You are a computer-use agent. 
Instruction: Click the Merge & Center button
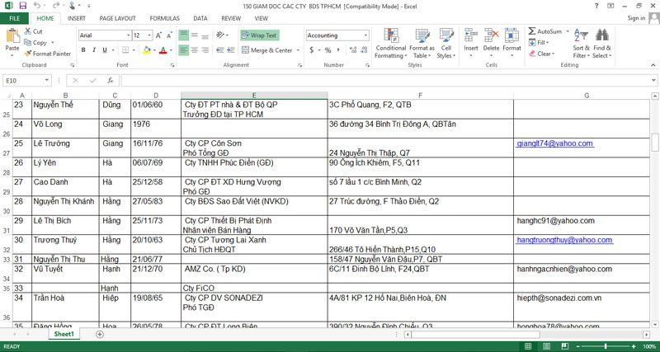pyautogui.click(x=266, y=50)
